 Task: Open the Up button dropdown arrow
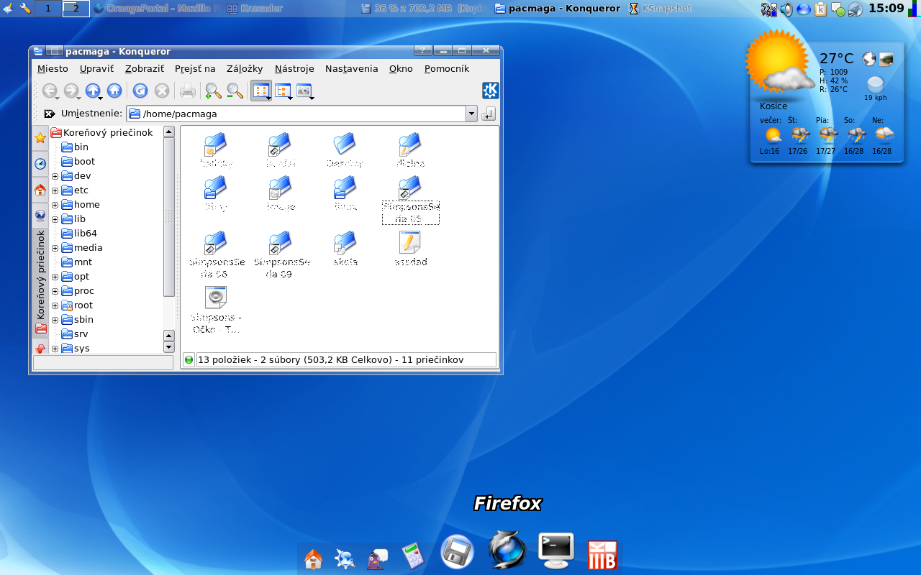coord(100,98)
